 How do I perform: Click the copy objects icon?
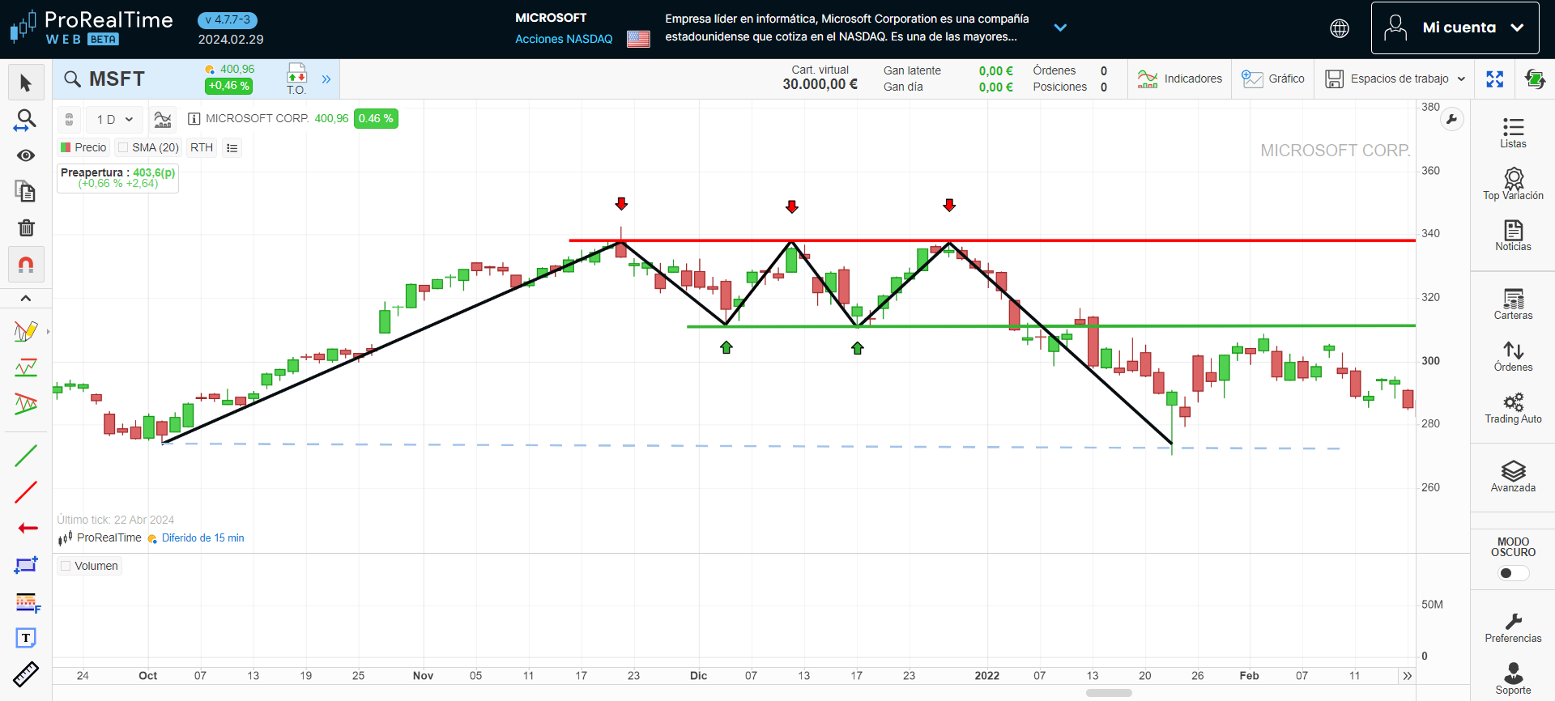26,191
